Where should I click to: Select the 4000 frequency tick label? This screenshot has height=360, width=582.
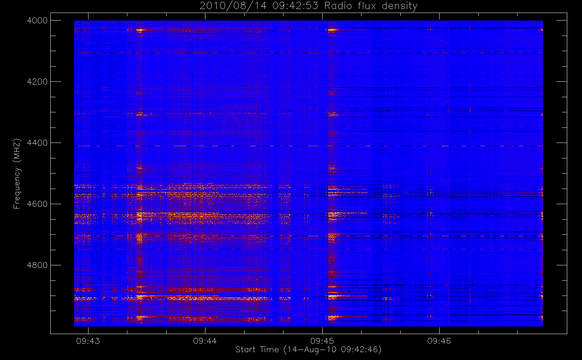(37, 21)
